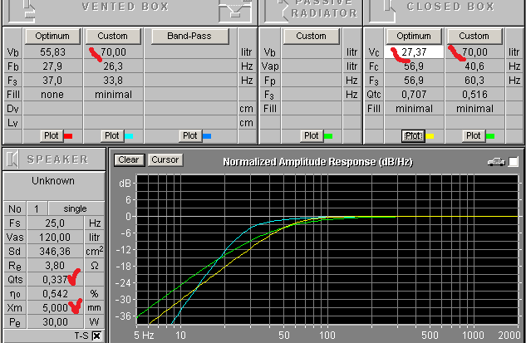Screen dimensions: 526x343
Task: Click the speaker count field 1
Action: click(37, 209)
